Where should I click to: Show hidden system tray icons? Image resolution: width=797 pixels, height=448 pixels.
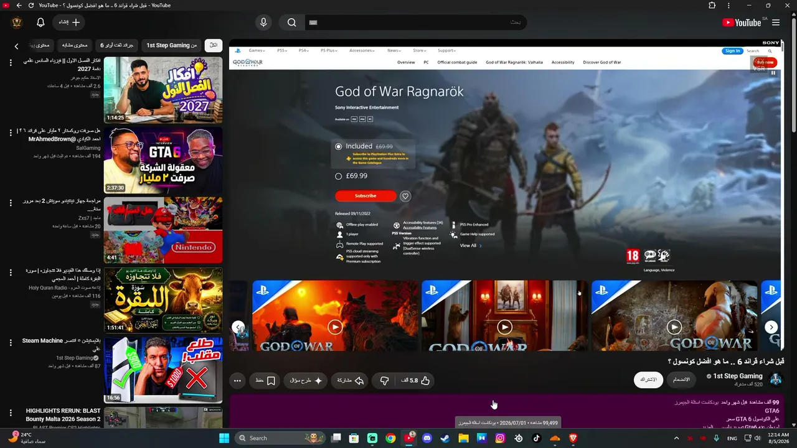click(676, 438)
